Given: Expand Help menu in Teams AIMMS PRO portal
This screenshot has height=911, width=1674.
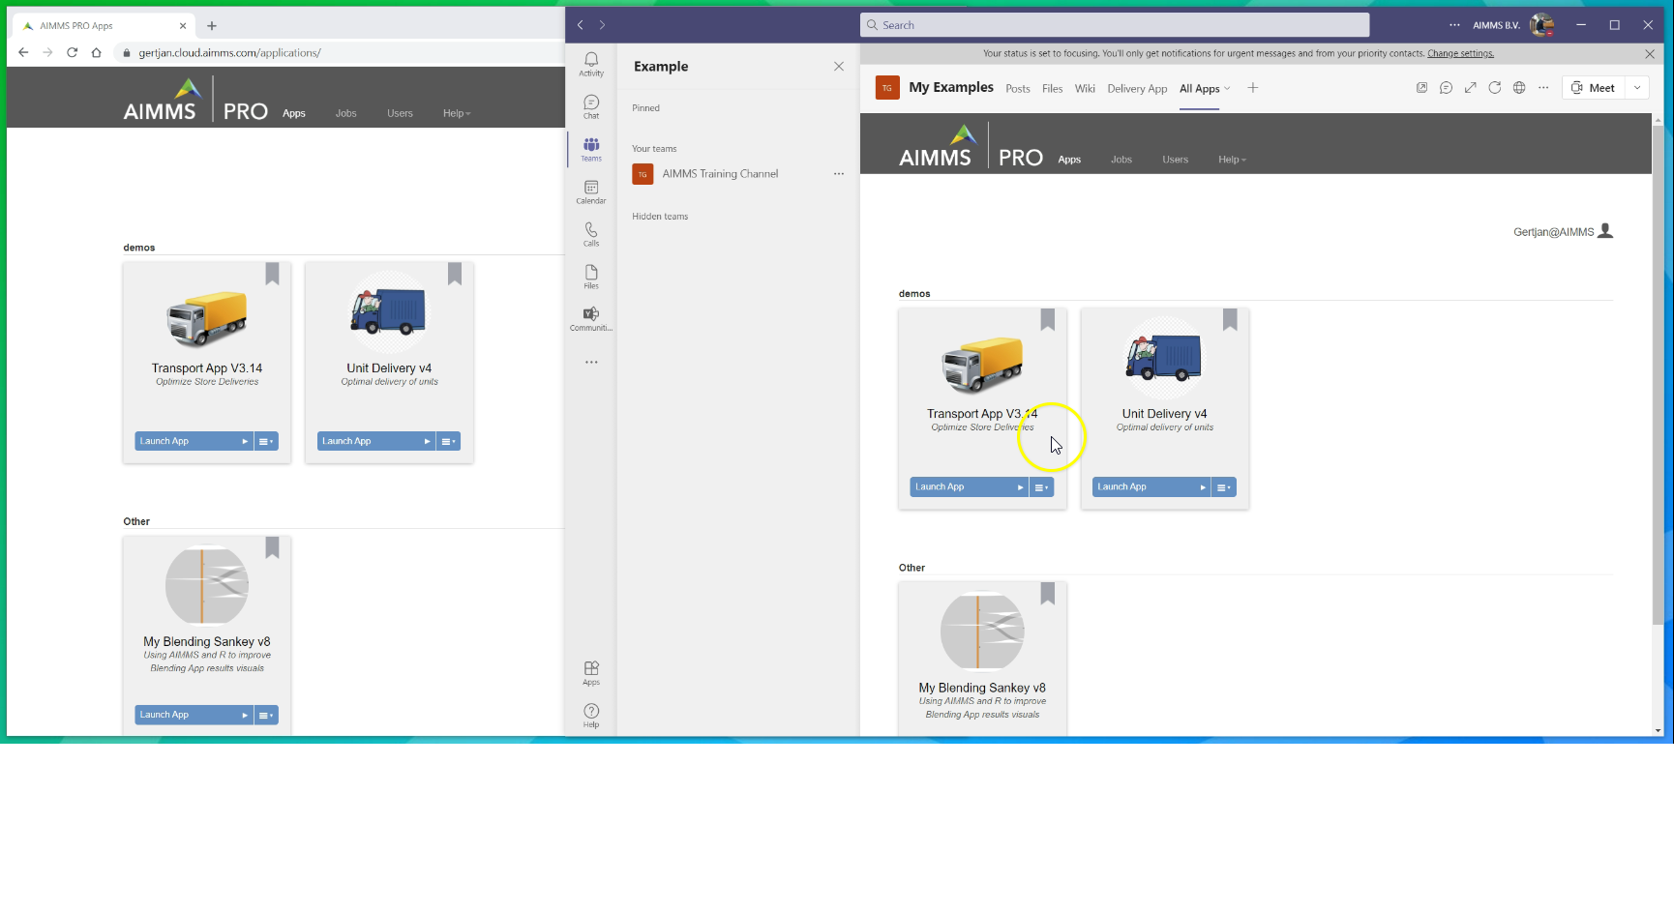Looking at the screenshot, I should [x=1232, y=160].
